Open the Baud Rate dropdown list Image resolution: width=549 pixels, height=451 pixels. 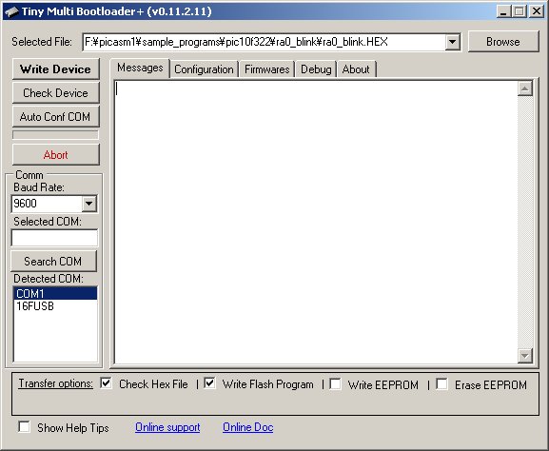88,204
